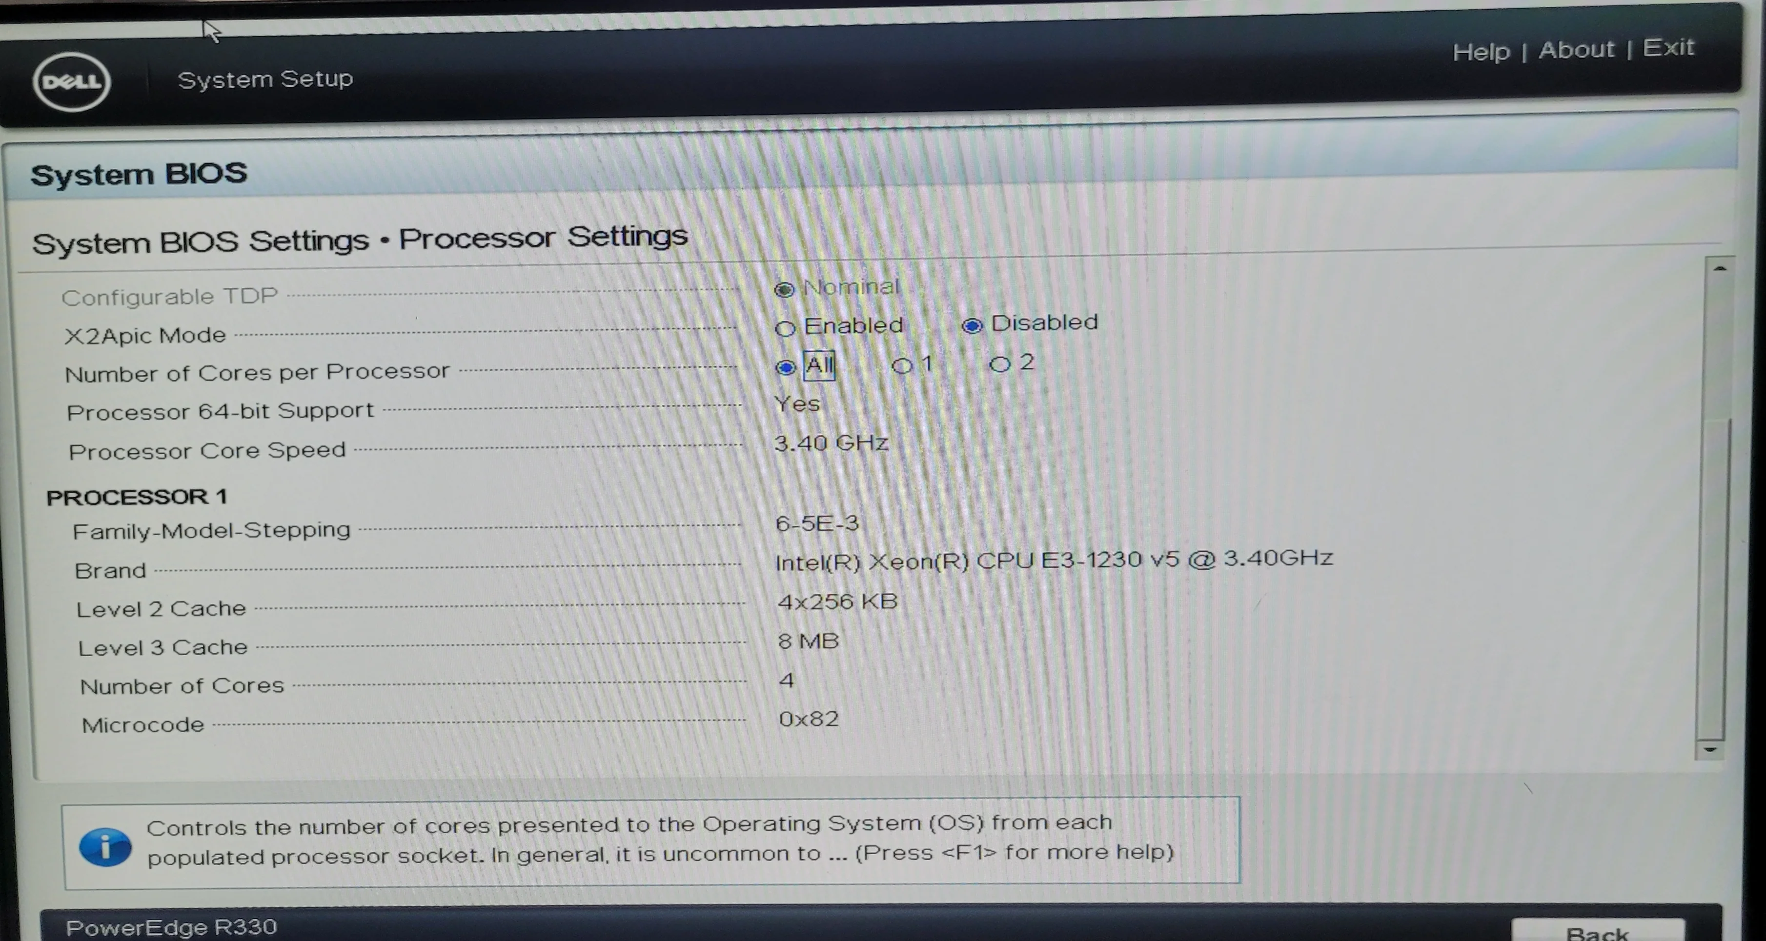Screen dimensions: 1766x941
Task: Click the 3.40 GHz core speed value
Action: tap(831, 443)
